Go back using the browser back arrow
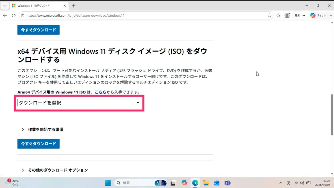Viewport: 334px width, 188px height. tap(5, 15)
